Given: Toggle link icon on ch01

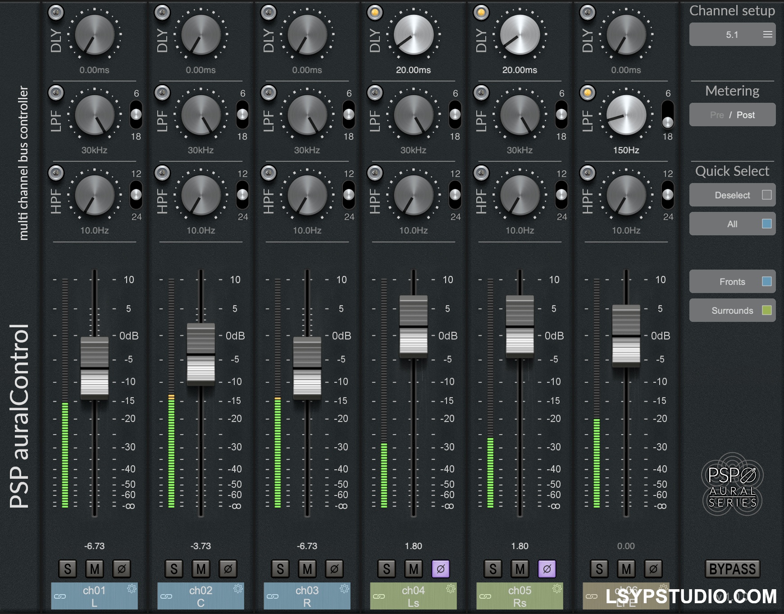Looking at the screenshot, I should tap(60, 596).
